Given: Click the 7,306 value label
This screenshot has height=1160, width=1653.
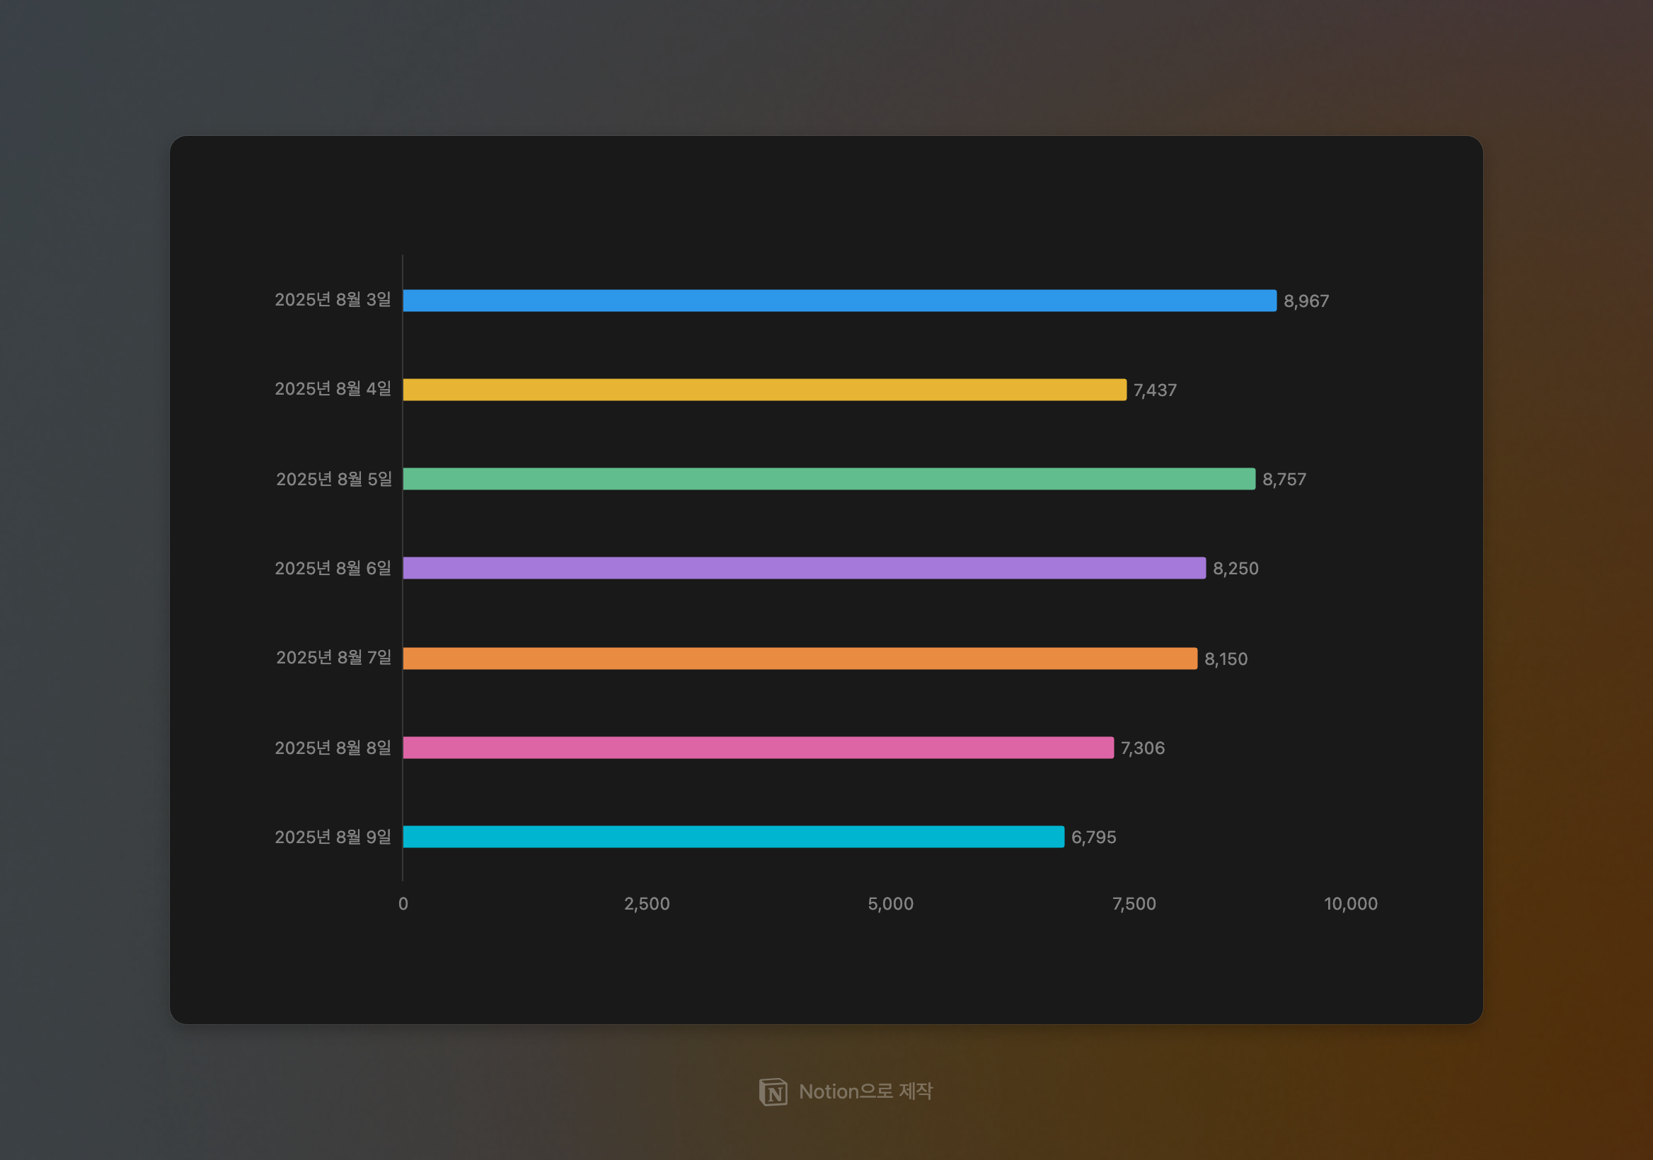Looking at the screenshot, I should 1142,748.
